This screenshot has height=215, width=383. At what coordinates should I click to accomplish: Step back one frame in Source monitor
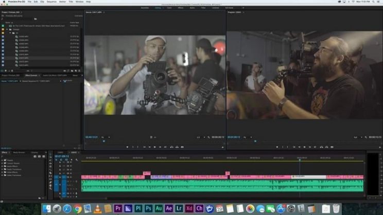(149, 147)
